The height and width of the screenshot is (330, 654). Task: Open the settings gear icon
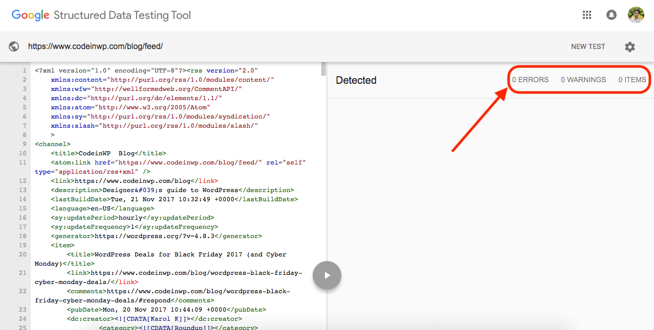[x=629, y=46]
